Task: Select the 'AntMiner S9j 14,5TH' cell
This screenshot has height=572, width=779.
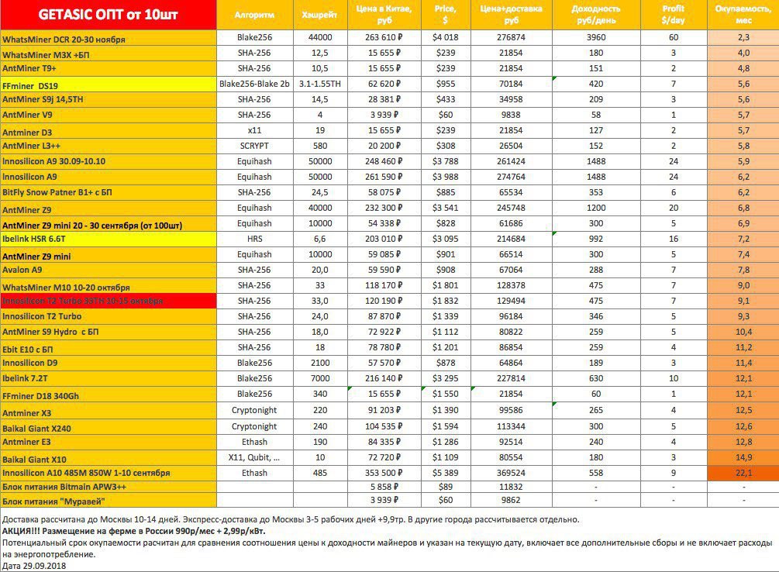Action: pos(109,99)
